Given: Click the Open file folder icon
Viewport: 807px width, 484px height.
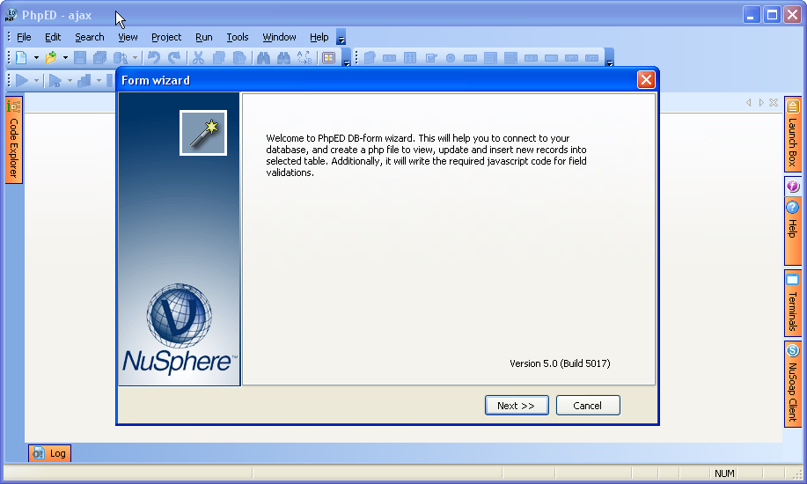Looking at the screenshot, I should [x=50, y=58].
